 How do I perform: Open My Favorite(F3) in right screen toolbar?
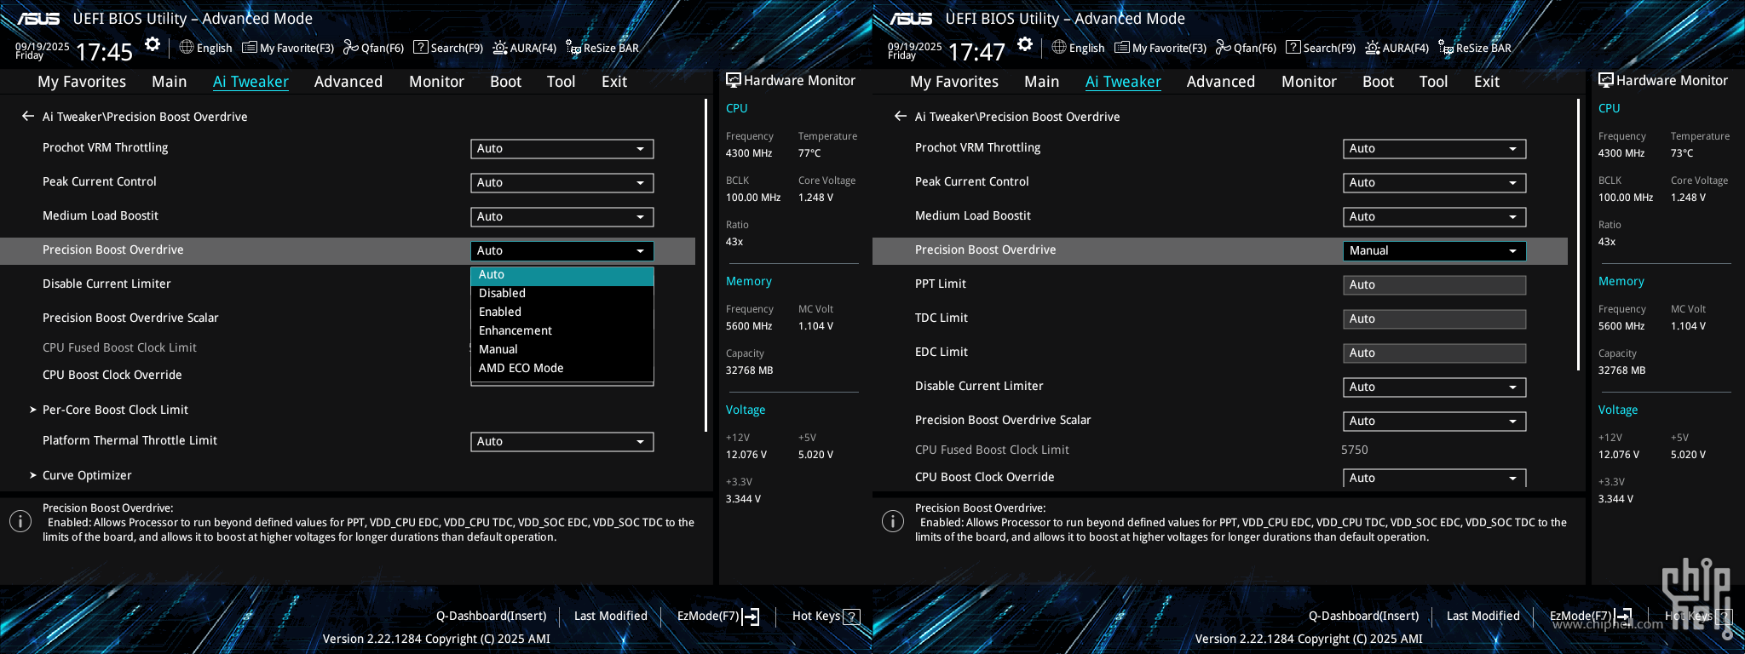coord(1160,48)
